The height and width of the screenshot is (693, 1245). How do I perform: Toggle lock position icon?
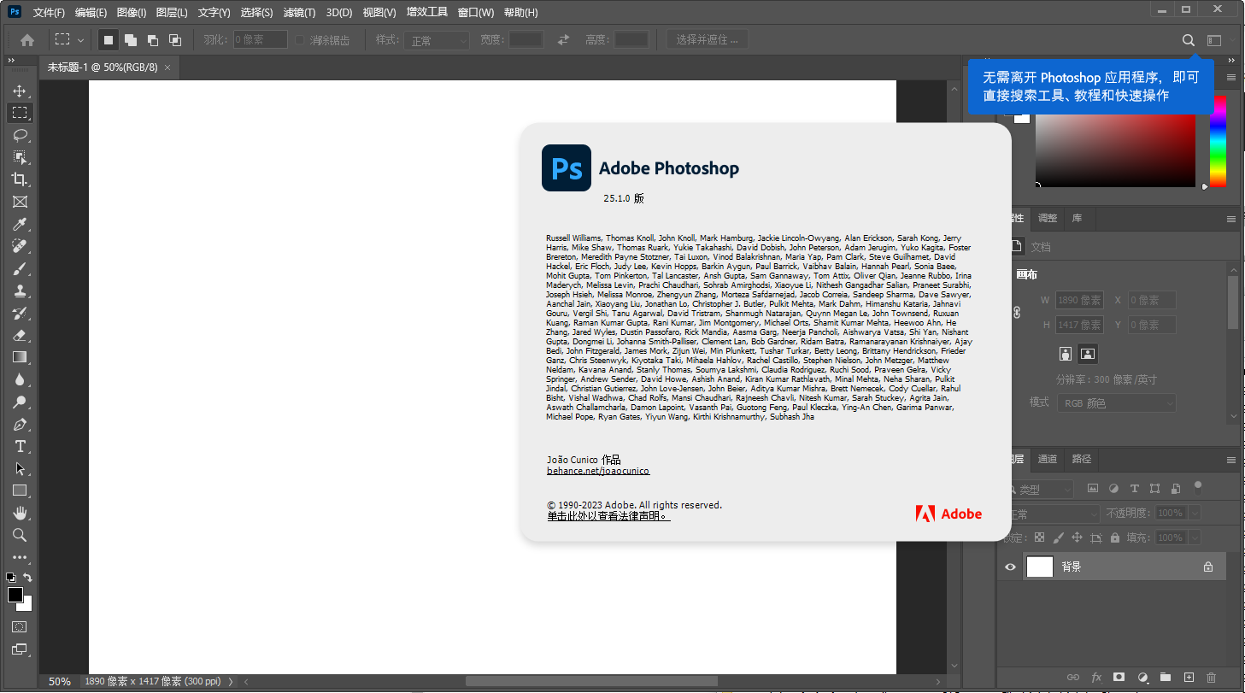coord(1077,537)
